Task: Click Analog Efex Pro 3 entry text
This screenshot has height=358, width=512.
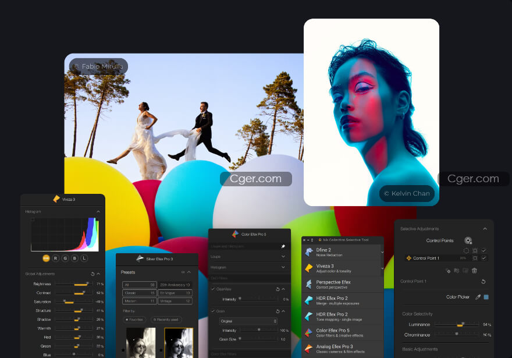Action: [340, 349]
